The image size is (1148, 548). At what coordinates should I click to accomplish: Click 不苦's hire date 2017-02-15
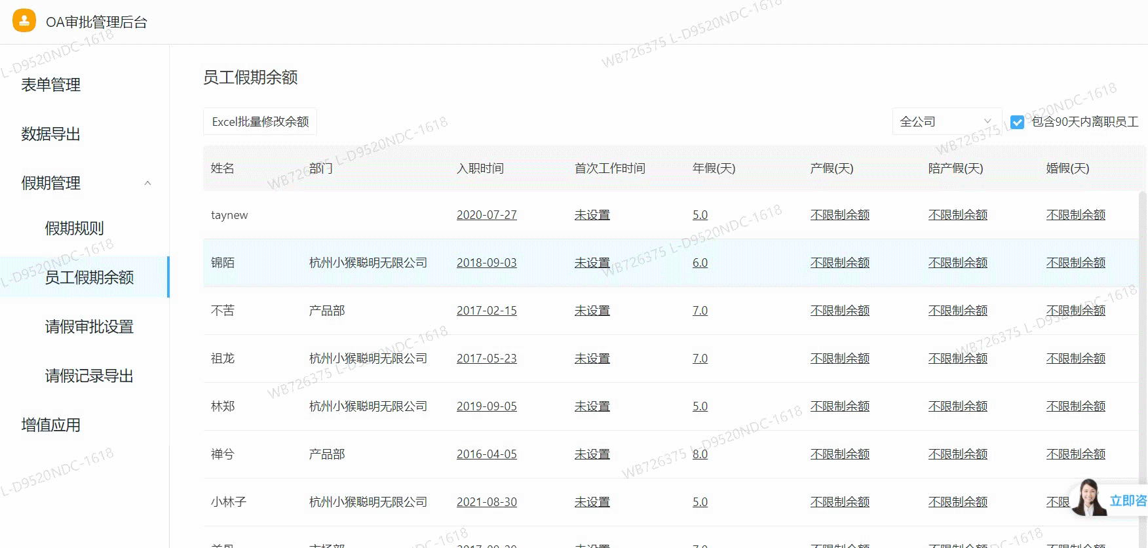point(487,311)
